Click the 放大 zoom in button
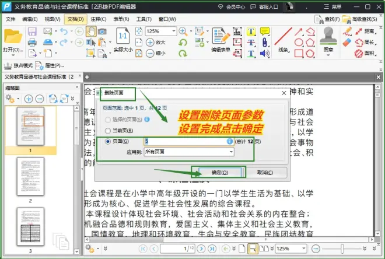Viewport: 385px width, 259px height. pyautogui.click(x=156, y=42)
